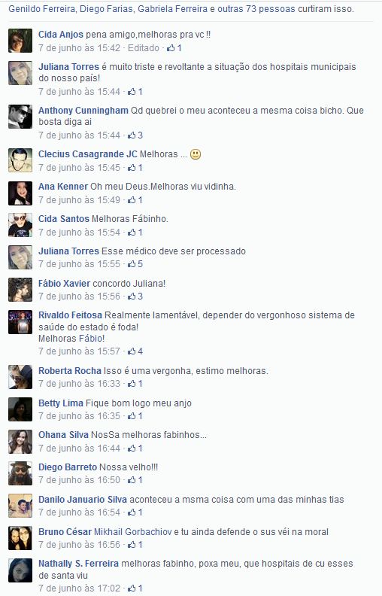Click like icon on Nathally S. Ferreira's comment
This screenshot has width=382, height=596.
(x=132, y=588)
